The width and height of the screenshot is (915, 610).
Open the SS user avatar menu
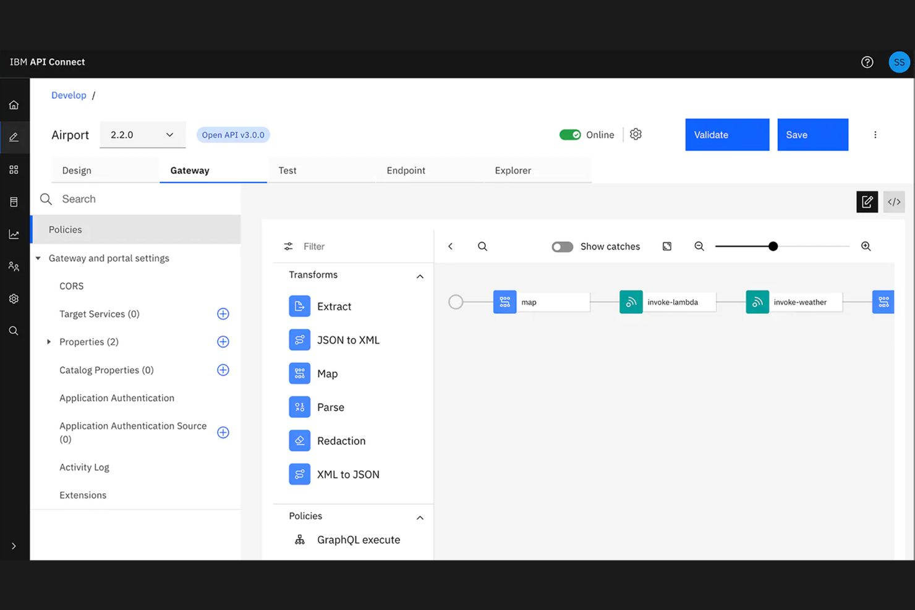[x=899, y=62]
